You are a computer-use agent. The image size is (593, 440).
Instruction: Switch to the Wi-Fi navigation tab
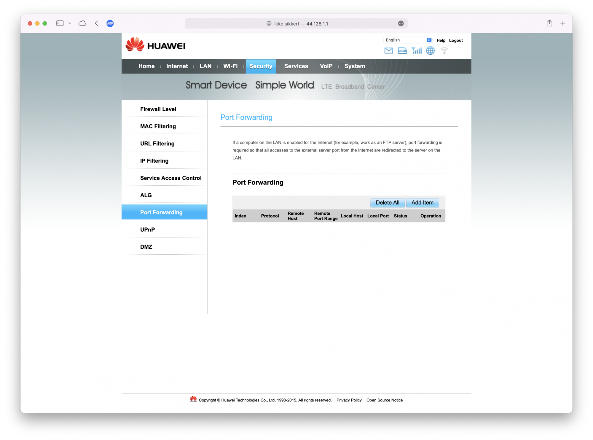tap(230, 66)
